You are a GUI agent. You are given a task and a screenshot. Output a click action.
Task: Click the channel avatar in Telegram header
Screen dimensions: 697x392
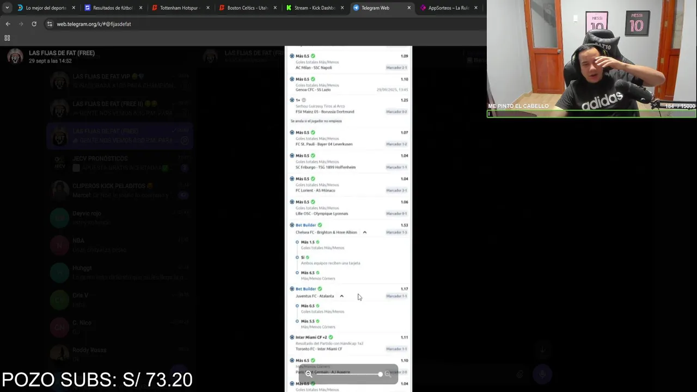pyautogui.click(x=15, y=57)
